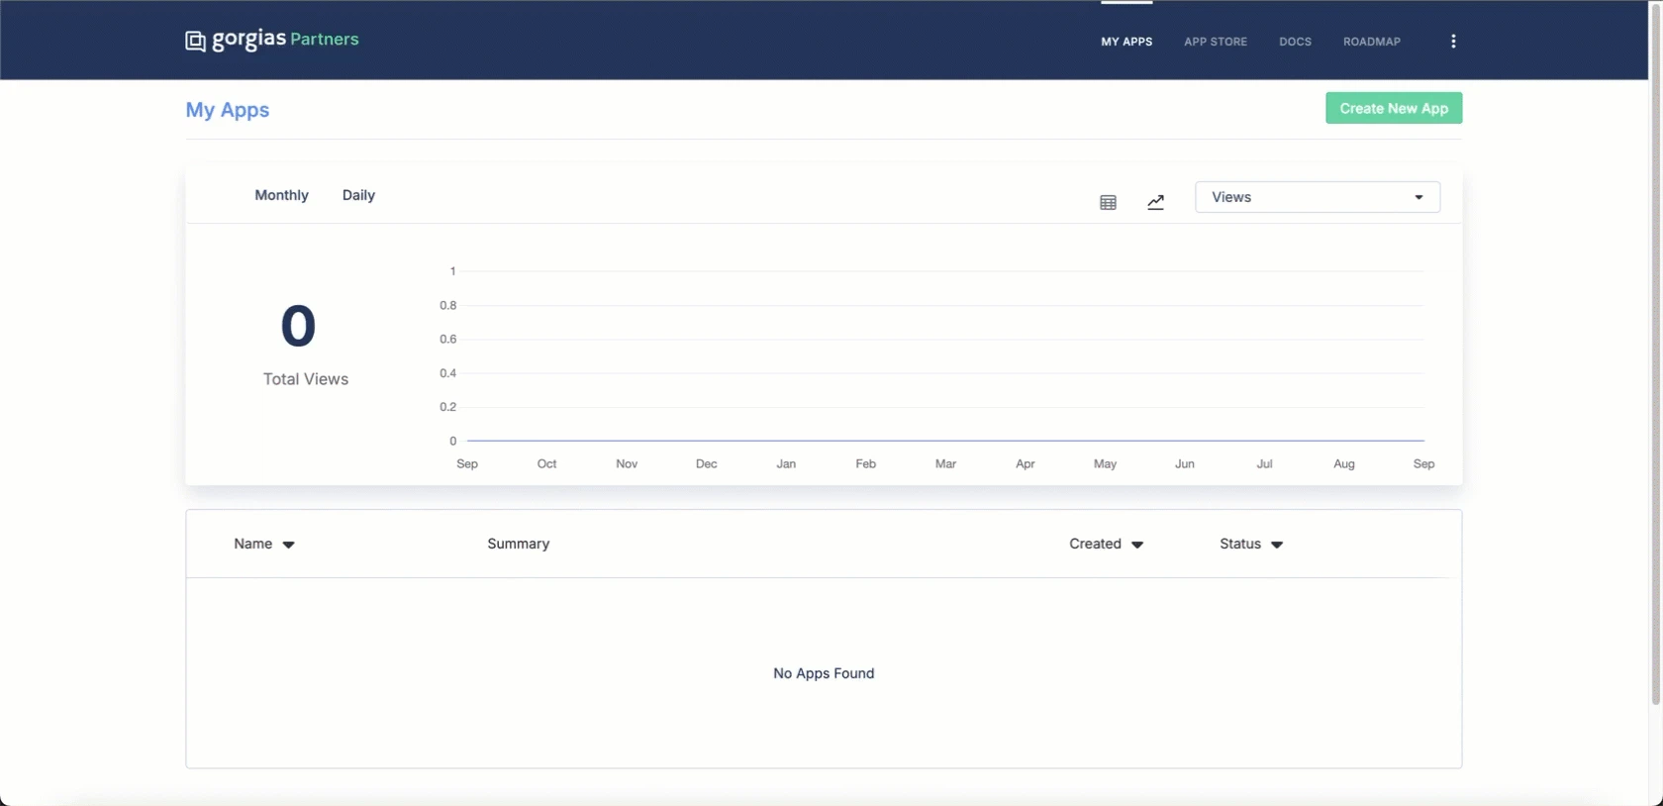
Task: Click the Mar label on chart axis
Action: click(945, 463)
